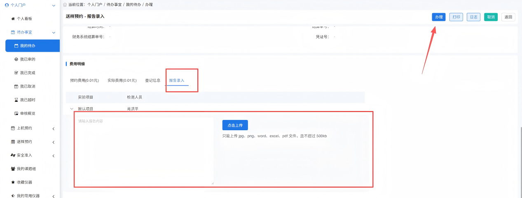522x198 pixels.
Task: Click the 个人看板 home icon
Action: (13, 19)
